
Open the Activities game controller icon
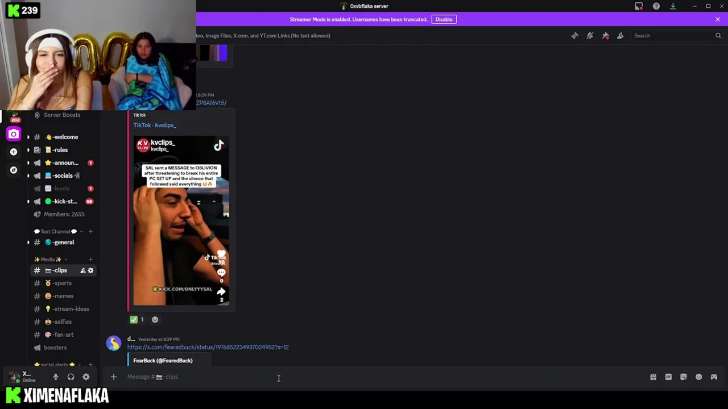tap(714, 377)
